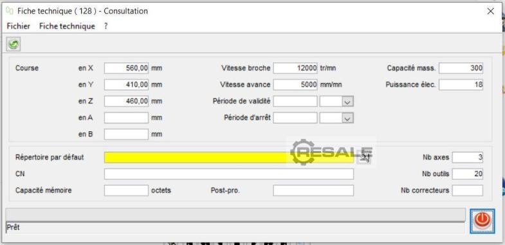505x245 pixels.
Task: Click the octets unit label
Action: pyautogui.click(x=161, y=190)
